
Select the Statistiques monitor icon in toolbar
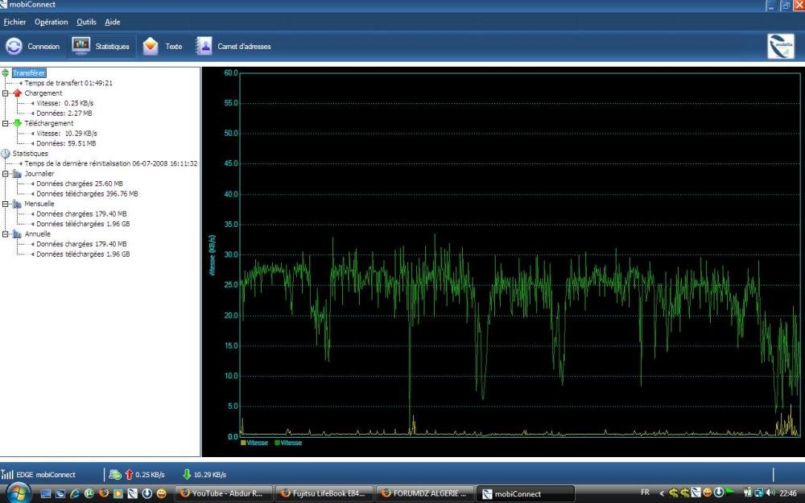tap(80, 46)
